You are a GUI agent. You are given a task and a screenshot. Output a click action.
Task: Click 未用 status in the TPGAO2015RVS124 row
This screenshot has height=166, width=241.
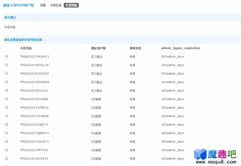[x=132, y=65]
